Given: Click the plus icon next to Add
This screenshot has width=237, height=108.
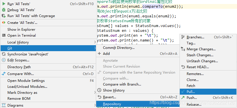Looking at the screenshot, I should [99, 53].
